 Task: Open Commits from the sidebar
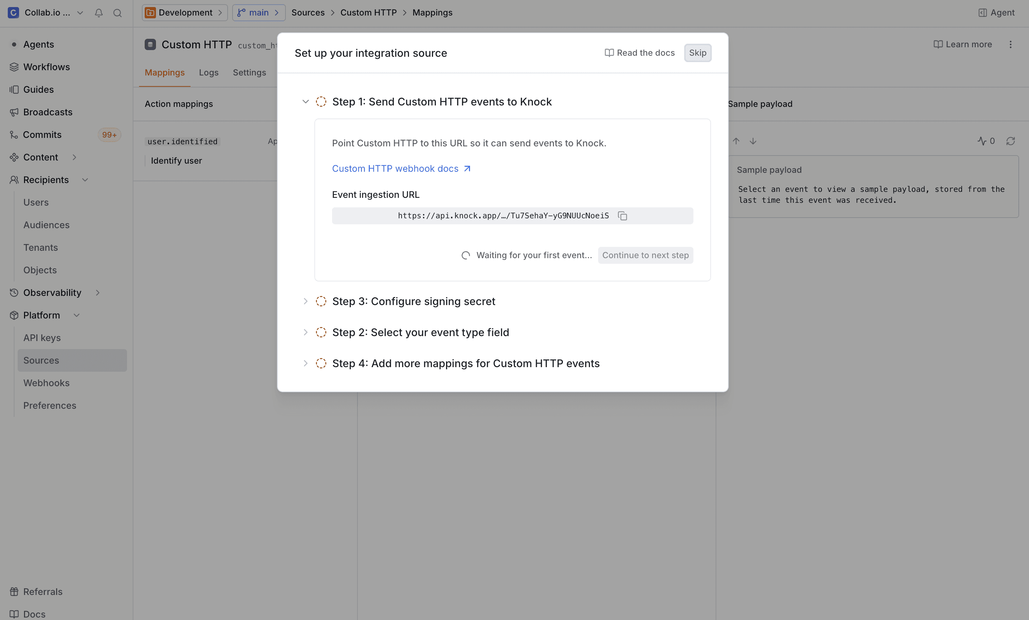(x=42, y=134)
